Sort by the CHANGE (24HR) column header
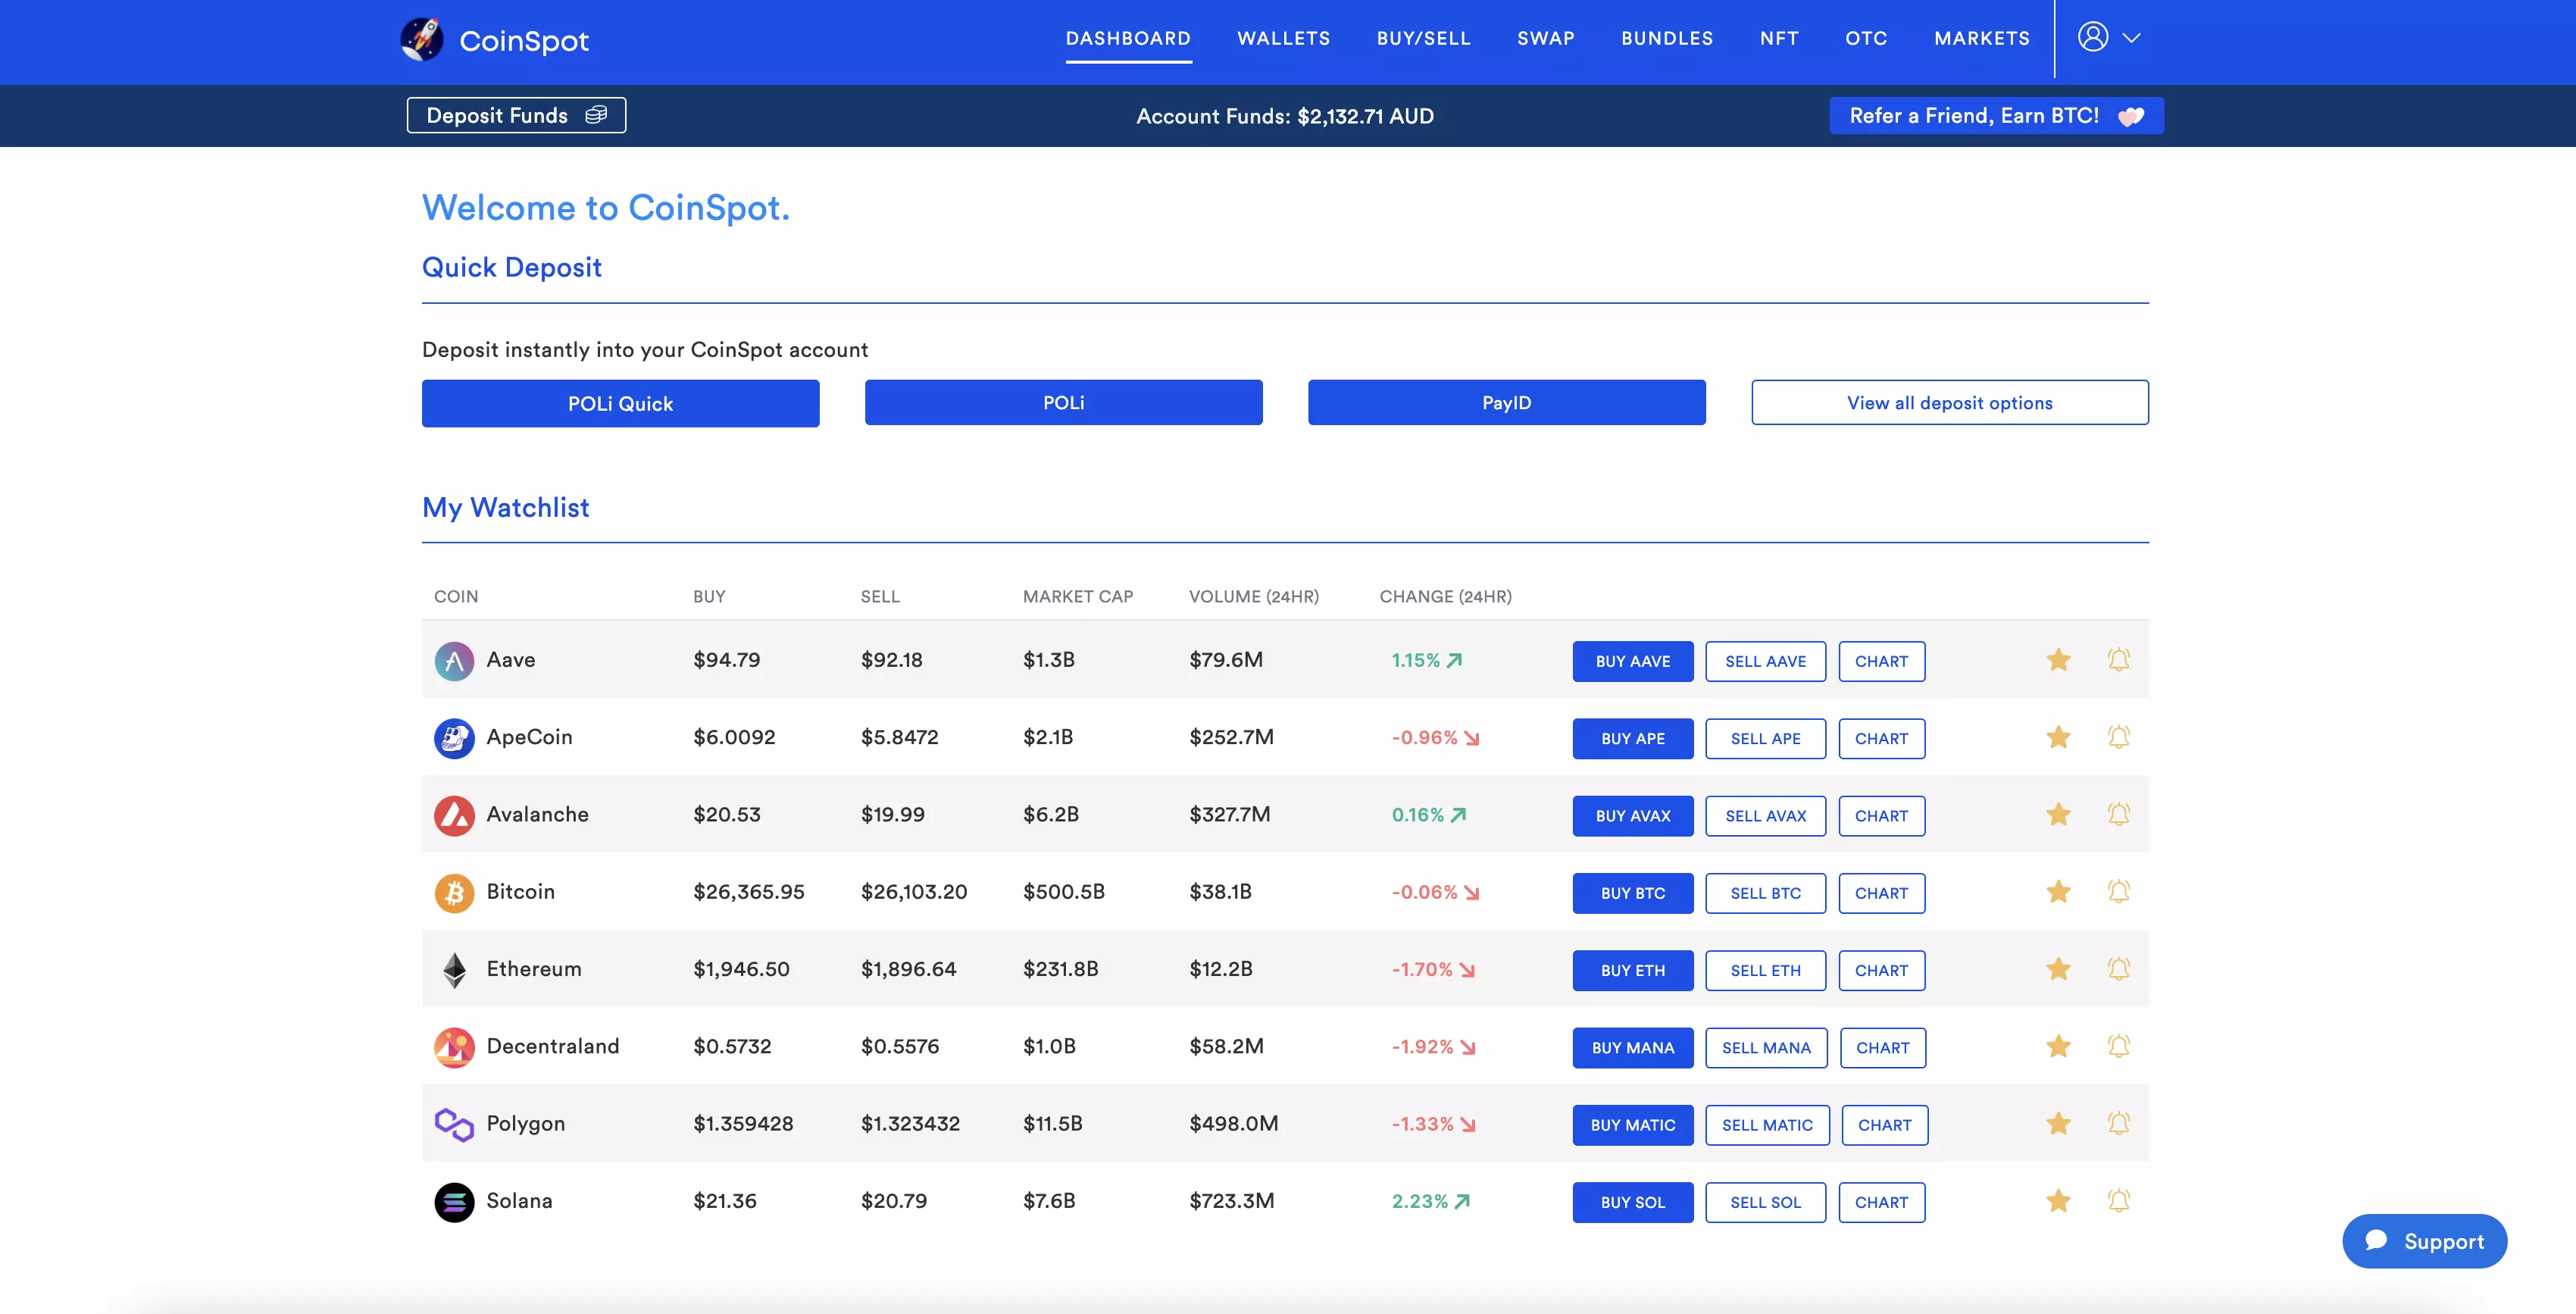2576x1314 pixels. pos(1445,596)
